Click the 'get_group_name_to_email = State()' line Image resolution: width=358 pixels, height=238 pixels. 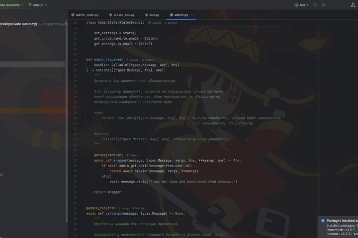(x=126, y=39)
